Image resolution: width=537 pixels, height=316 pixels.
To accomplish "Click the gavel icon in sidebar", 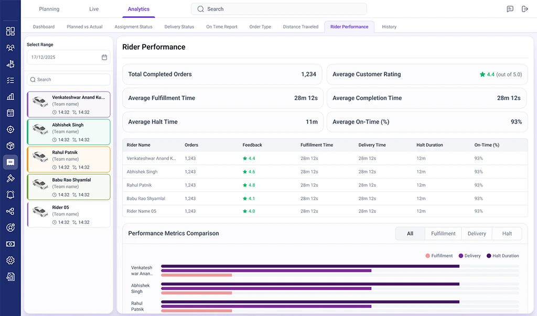I will (10, 178).
